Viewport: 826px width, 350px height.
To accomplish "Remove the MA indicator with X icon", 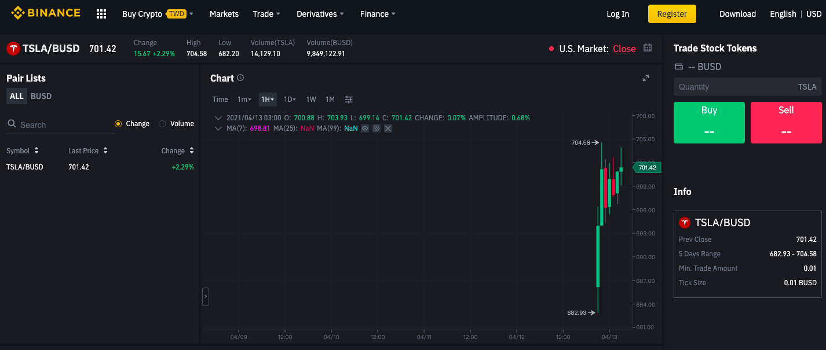I will 388,128.
